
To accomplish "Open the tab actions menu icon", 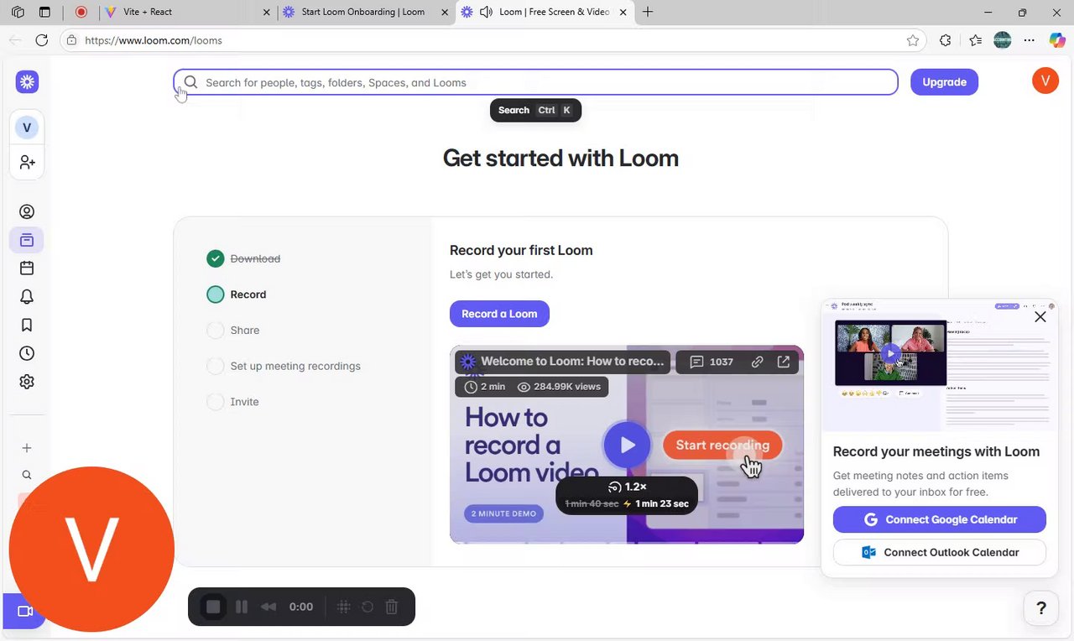I will pyautogui.click(x=44, y=12).
